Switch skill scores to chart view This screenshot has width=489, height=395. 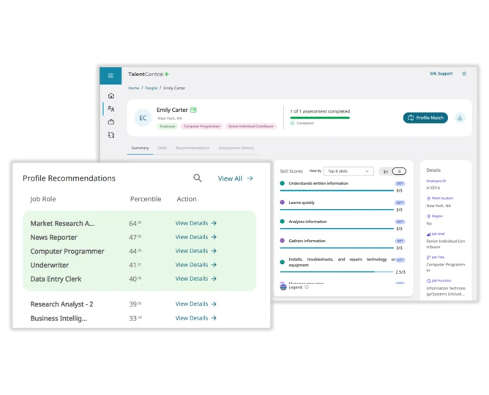tap(386, 171)
